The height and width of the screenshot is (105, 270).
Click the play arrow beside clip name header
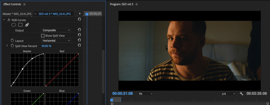[x=80, y=14]
